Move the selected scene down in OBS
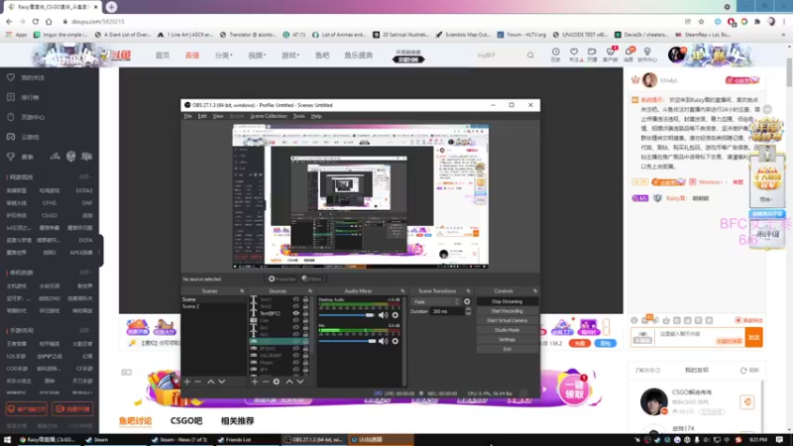This screenshot has height=446, width=793. pyautogui.click(x=221, y=382)
